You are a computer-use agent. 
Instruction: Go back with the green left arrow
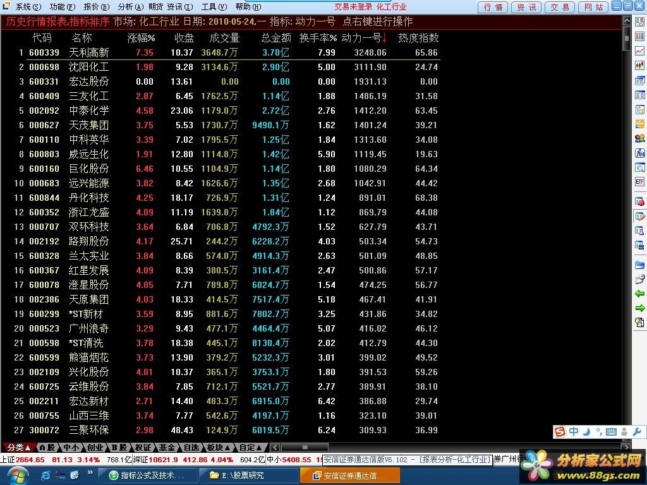[640, 294]
